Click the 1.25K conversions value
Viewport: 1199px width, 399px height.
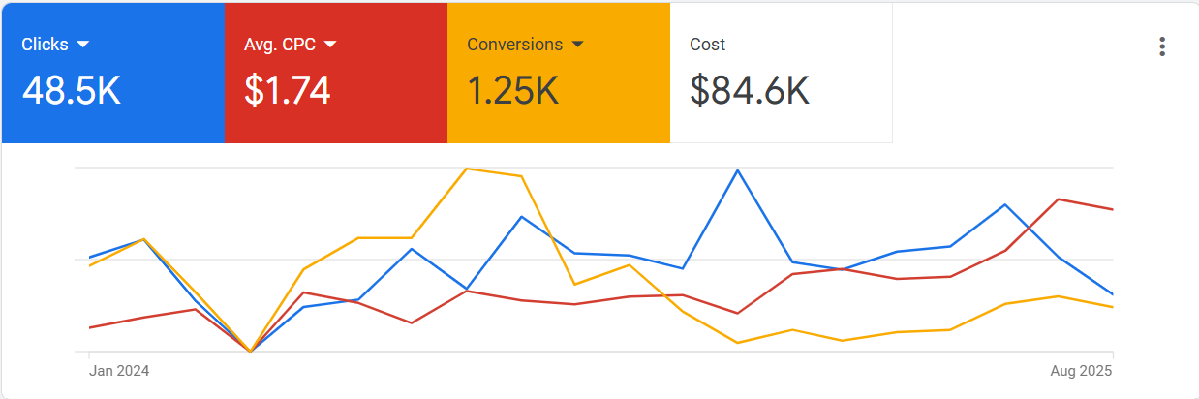(512, 91)
